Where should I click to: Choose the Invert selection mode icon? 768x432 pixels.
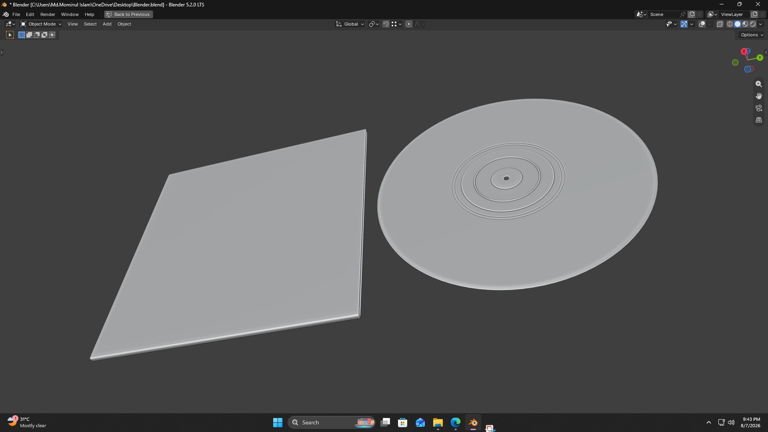pos(44,35)
